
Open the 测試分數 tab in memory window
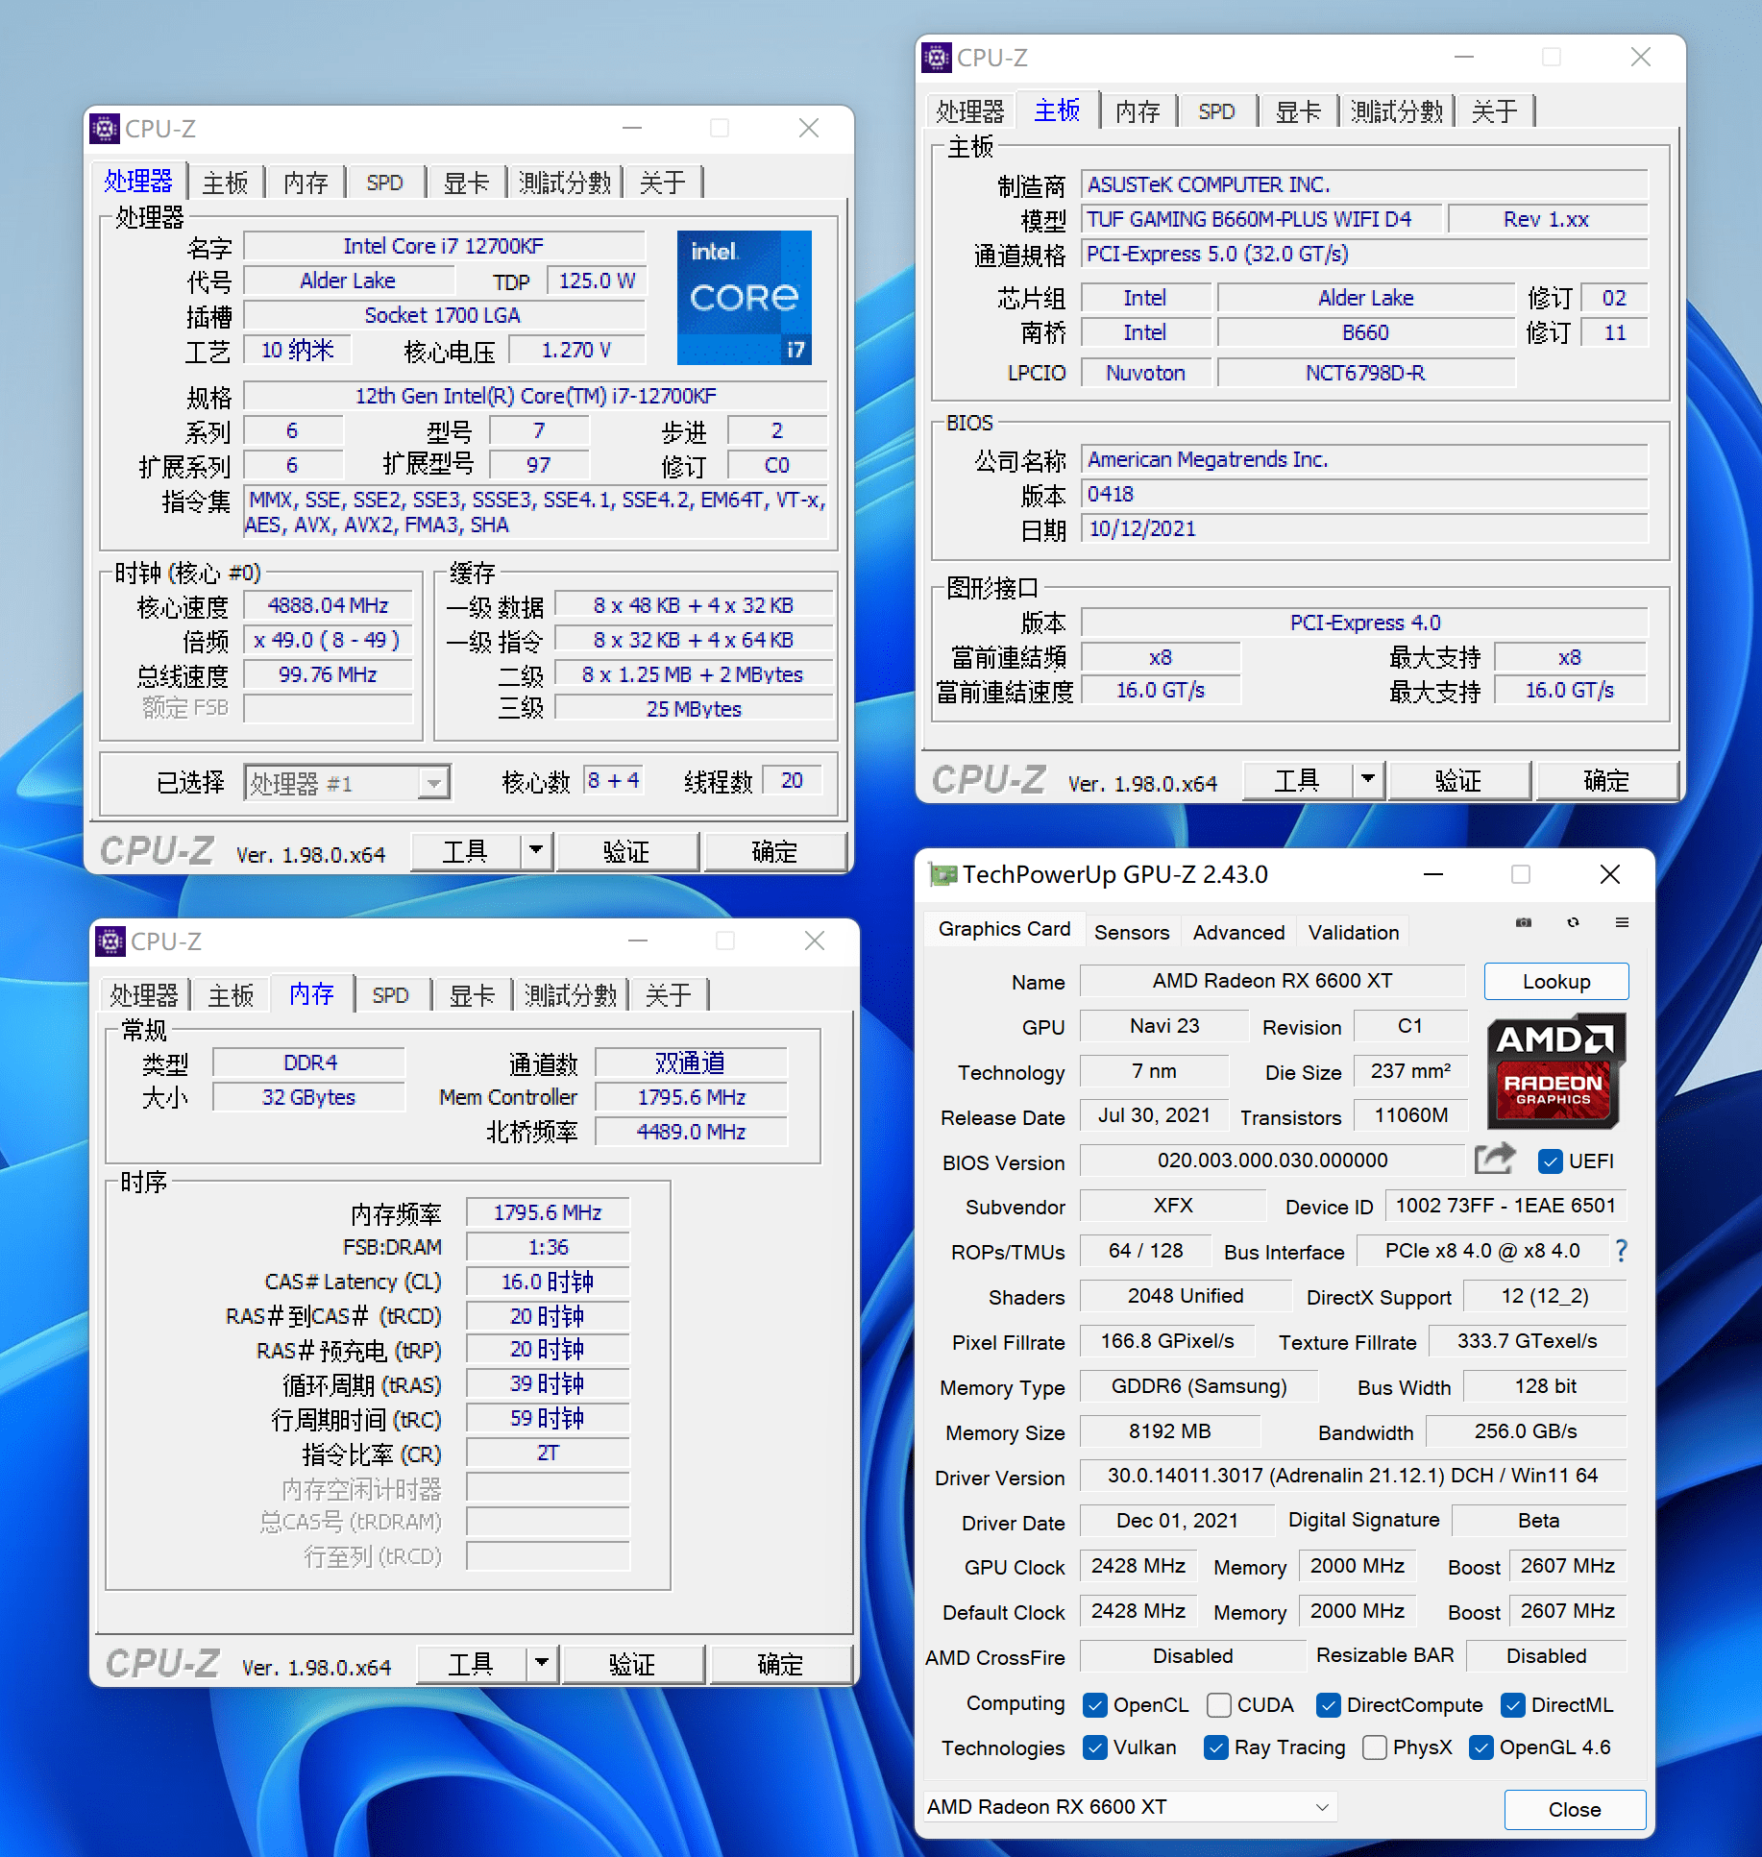point(570,995)
